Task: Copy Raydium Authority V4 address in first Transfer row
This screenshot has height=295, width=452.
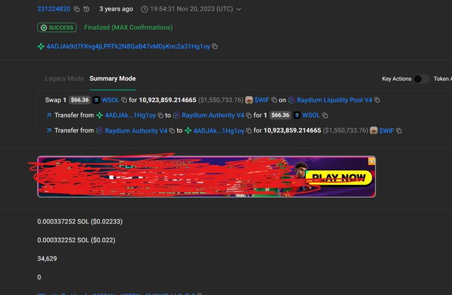Action: coord(249,115)
